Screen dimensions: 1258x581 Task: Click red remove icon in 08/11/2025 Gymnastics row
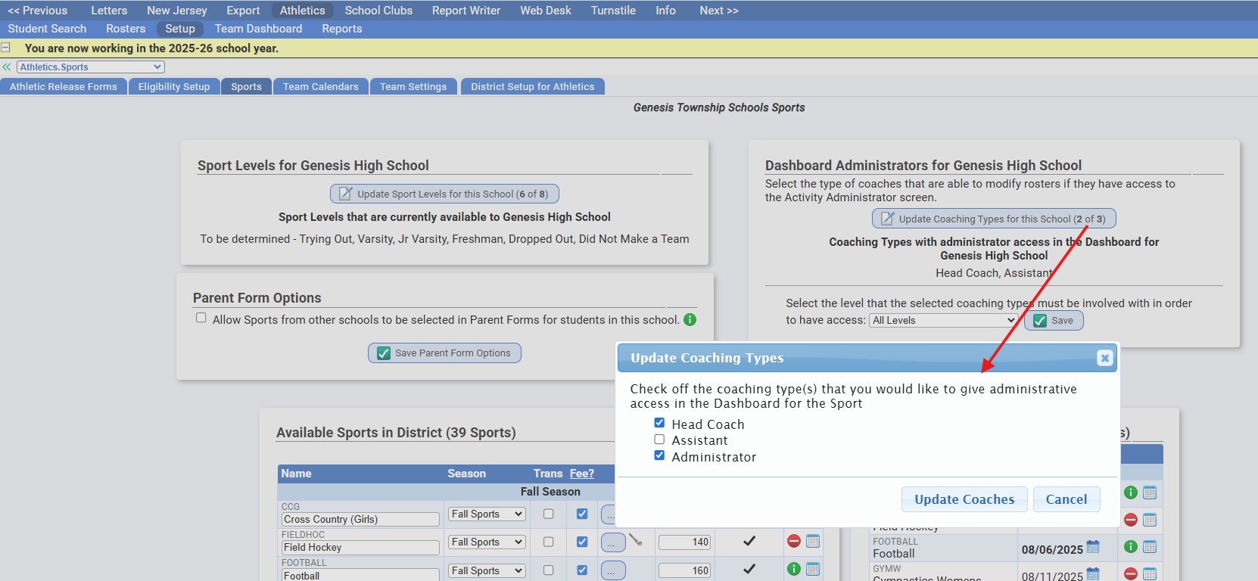pyautogui.click(x=1131, y=573)
